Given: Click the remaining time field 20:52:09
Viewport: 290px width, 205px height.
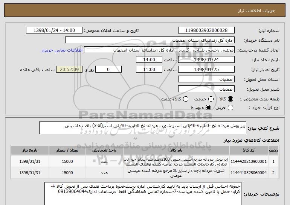Looking at the screenshot, I should click(x=69, y=70).
